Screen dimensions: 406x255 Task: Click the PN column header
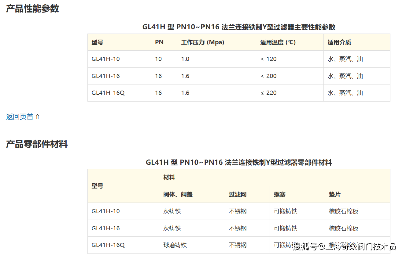[x=159, y=42]
